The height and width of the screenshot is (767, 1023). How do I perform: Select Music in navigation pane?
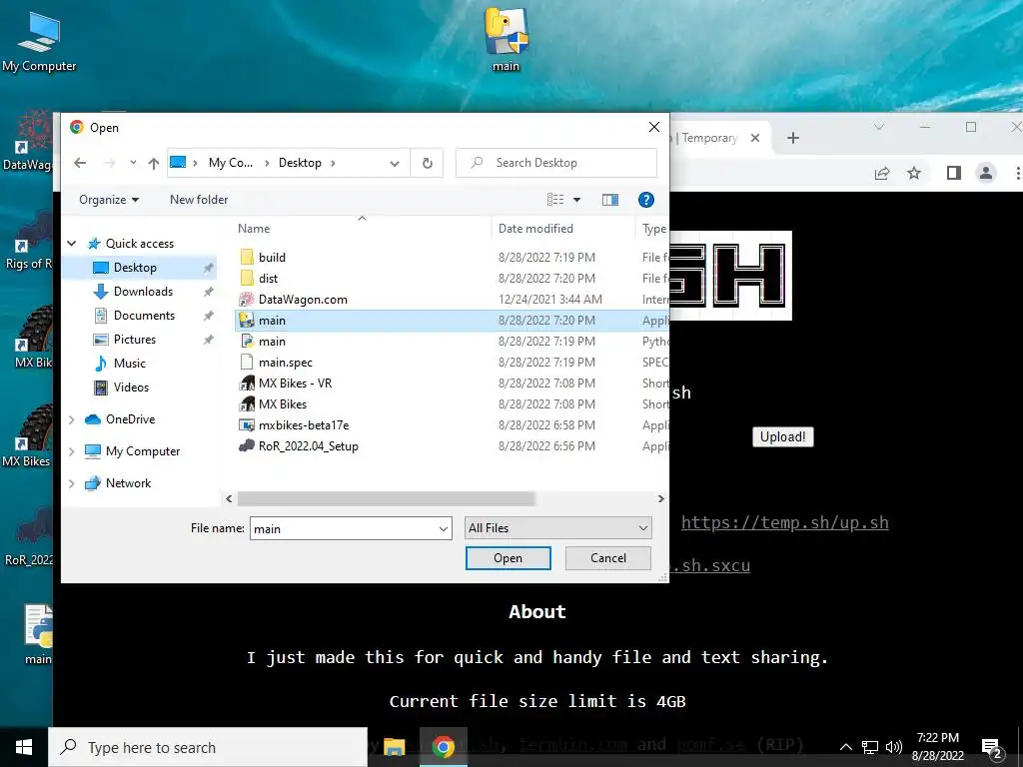pyautogui.click(x=129, y=364)
